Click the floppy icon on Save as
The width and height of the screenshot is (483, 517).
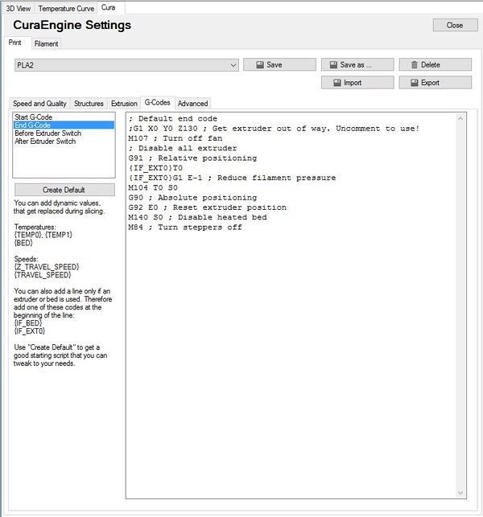tap(333, 64)
